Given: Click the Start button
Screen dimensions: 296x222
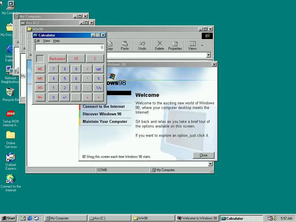Looking at the screenshot, I should pyautogui.click(x=8, y=218).
